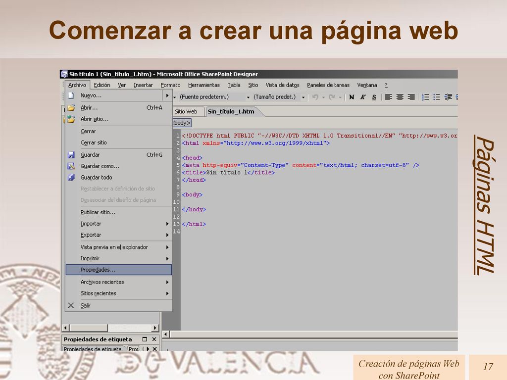Expand Vista previa en el explorador arrow
The width and height of the screenshot is (507, 380).
(167, 247)
